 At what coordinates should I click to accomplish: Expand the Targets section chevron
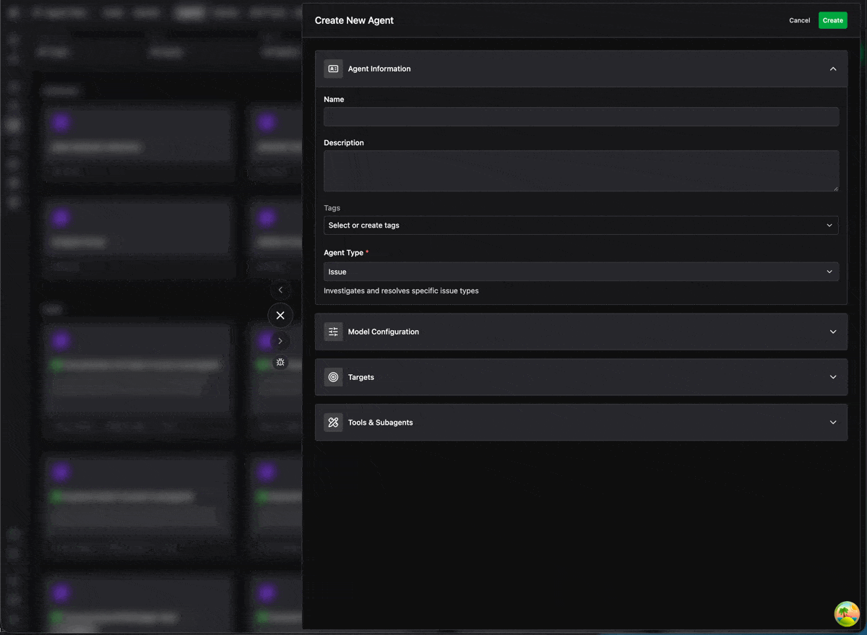click(833, 377)
